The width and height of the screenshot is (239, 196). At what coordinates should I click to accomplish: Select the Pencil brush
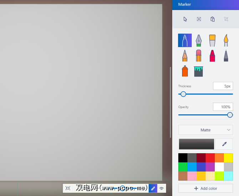click(x=185, y=56)
